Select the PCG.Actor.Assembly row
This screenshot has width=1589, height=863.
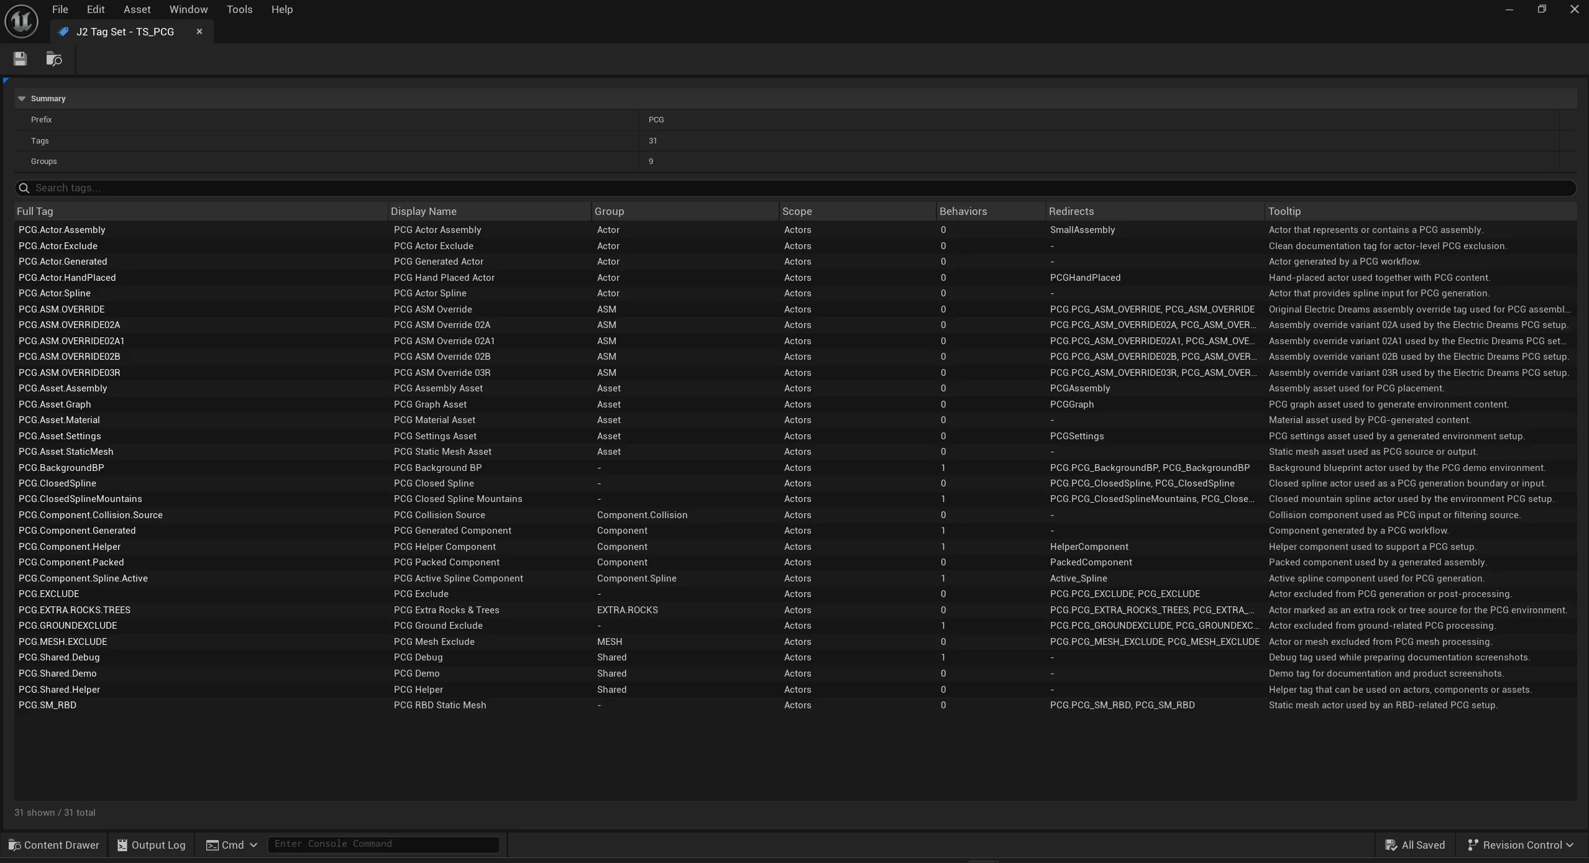click(795, 230)
